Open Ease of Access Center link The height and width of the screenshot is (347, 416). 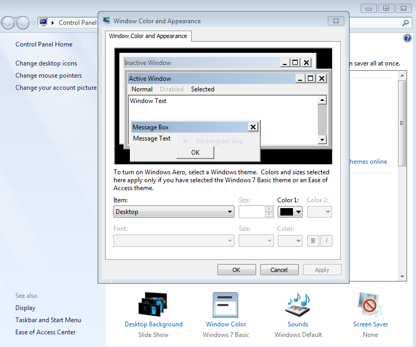(x=45, y=332)
